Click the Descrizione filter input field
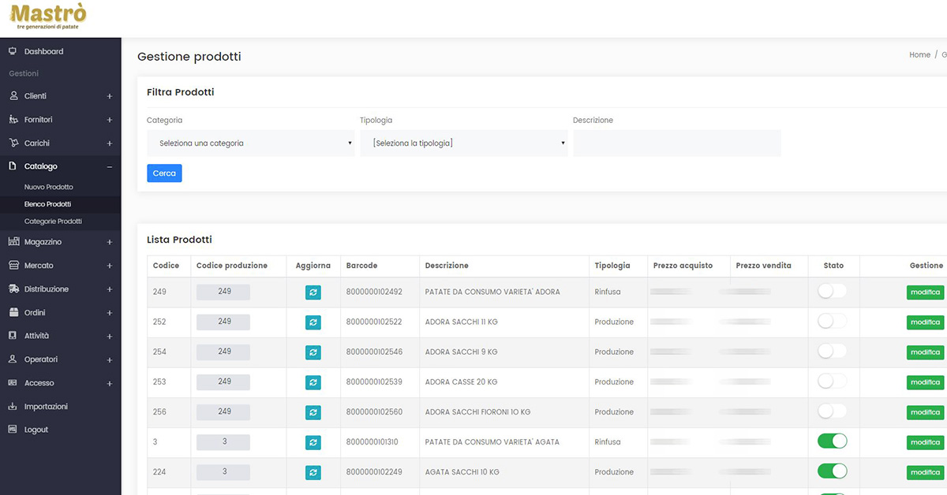 tap(677, 143)
